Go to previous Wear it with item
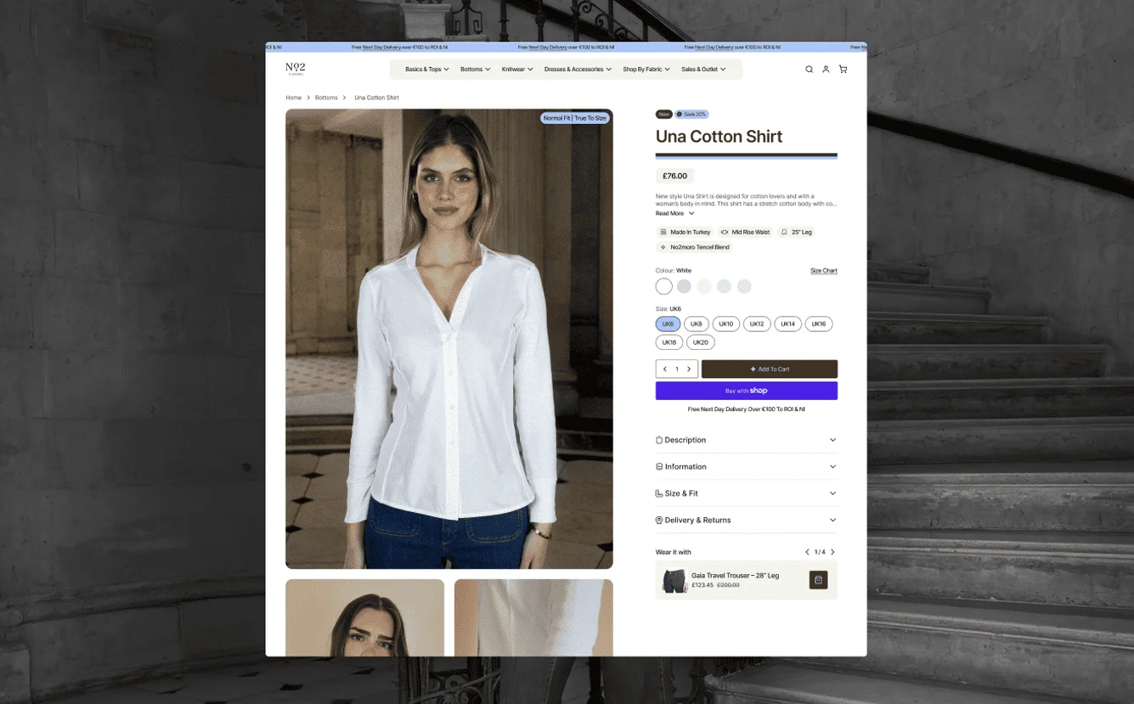The image size is (1134, 704). pyautogui.click(x=807, y=552)
